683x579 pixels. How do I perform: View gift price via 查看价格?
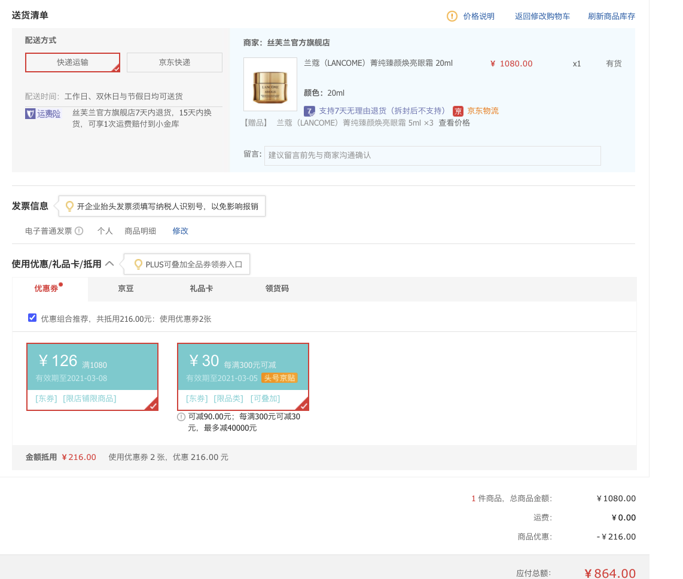455,123
